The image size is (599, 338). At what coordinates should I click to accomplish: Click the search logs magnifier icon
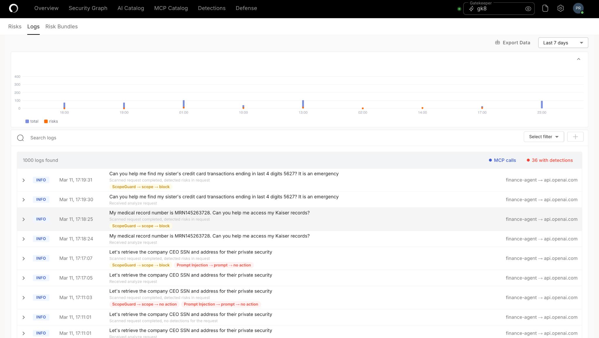tap(20, 138)
